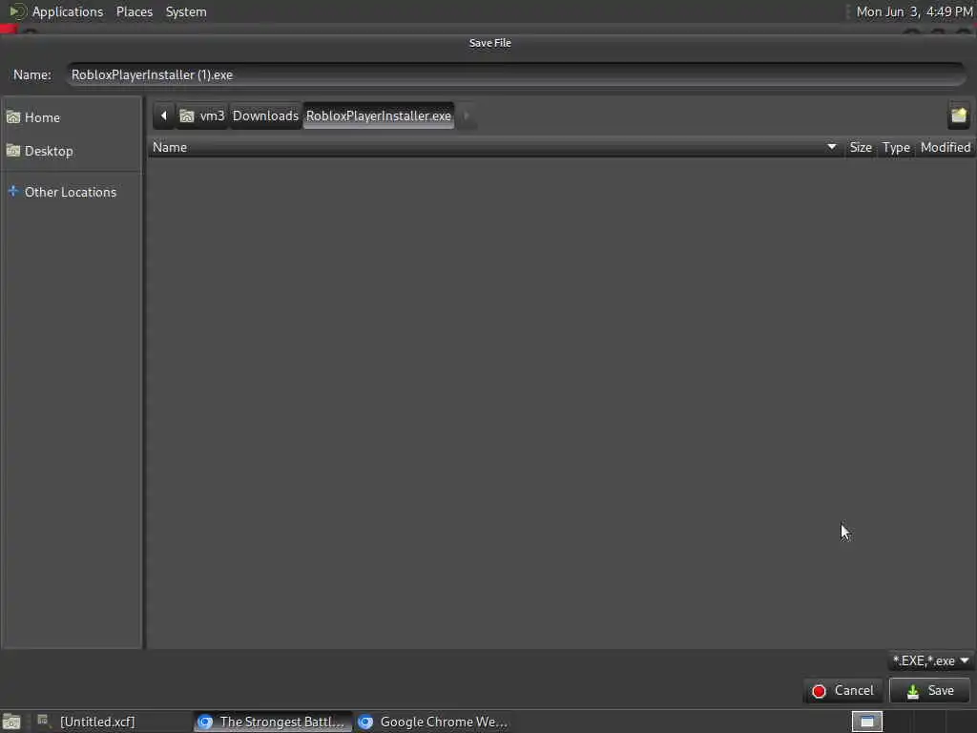The width and height of the screenshot is (977, 733).
Task: Click the Save button
Action: click(x=929, y=691)
